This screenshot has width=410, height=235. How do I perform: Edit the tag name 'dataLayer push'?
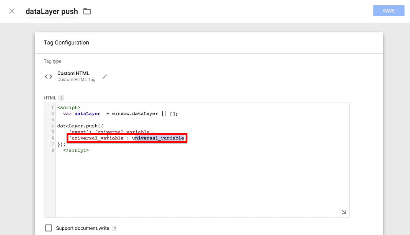[x=52, y=11]
